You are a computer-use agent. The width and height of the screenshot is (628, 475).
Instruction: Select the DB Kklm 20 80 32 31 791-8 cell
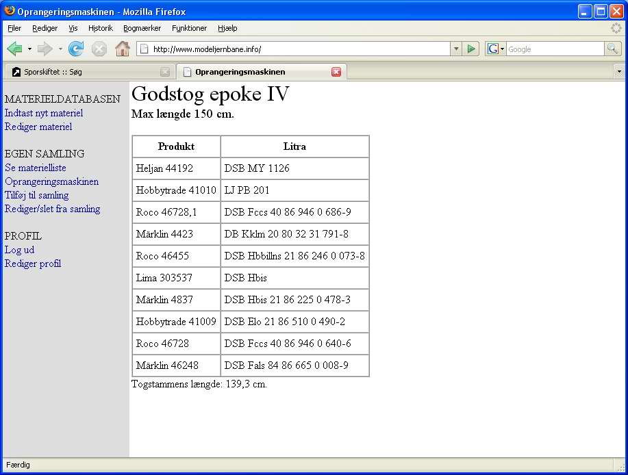[x=294, y=234]
